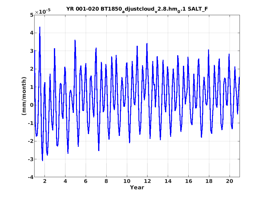Click the tallest peak of the blue line
Image resolution: width=265 pixels, height=199 pixels.
(x=40, y=27)
